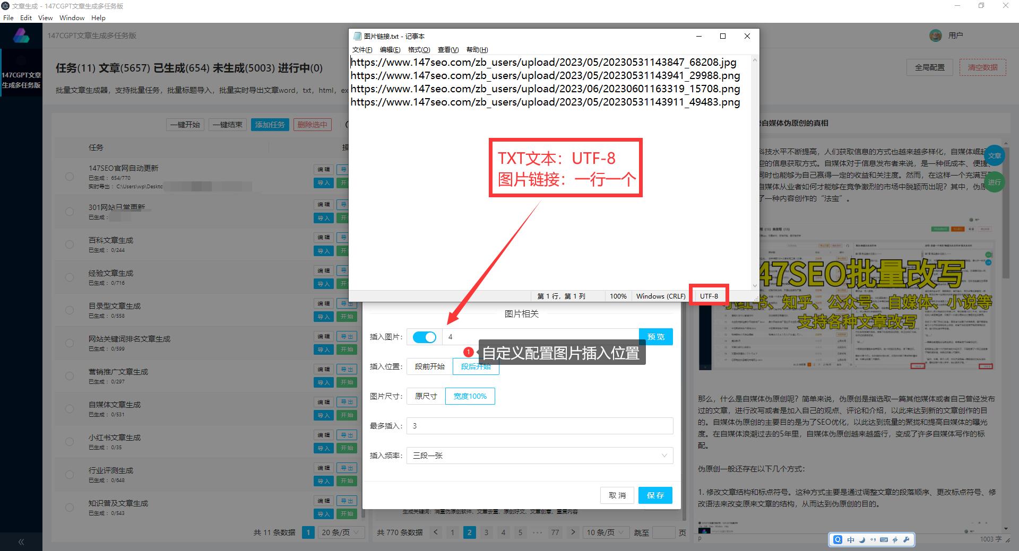The image size is (1019, 551).
Task: Select radio for 自媒体文章生成 task
Action: (x=70, y=409)
